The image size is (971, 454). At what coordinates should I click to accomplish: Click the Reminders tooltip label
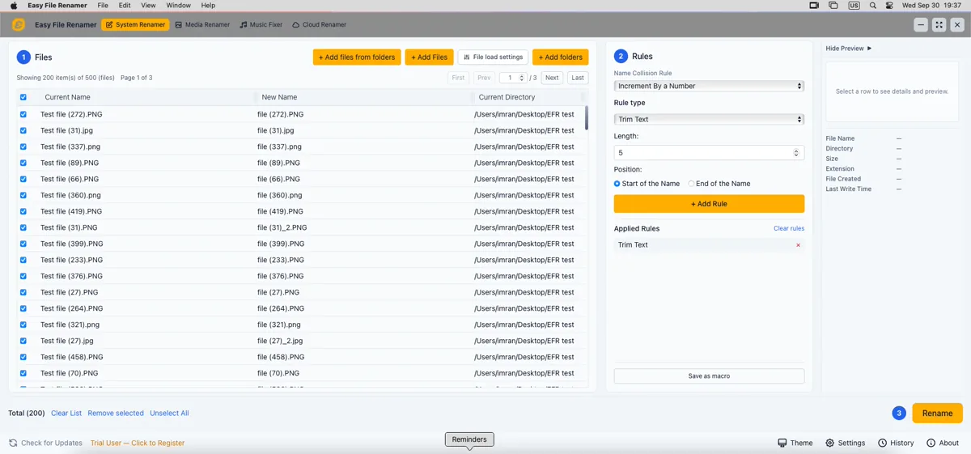click(x=469, y=439)
